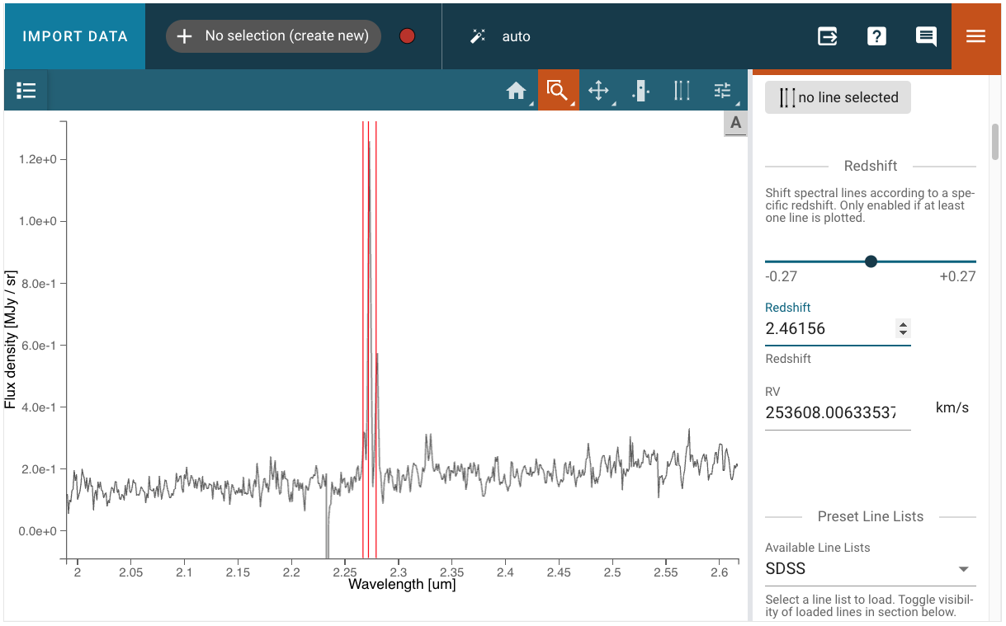Reset zoom with the home icon
The width and height of the screenshot is (1006, 626).
click(x=517, y=91)
